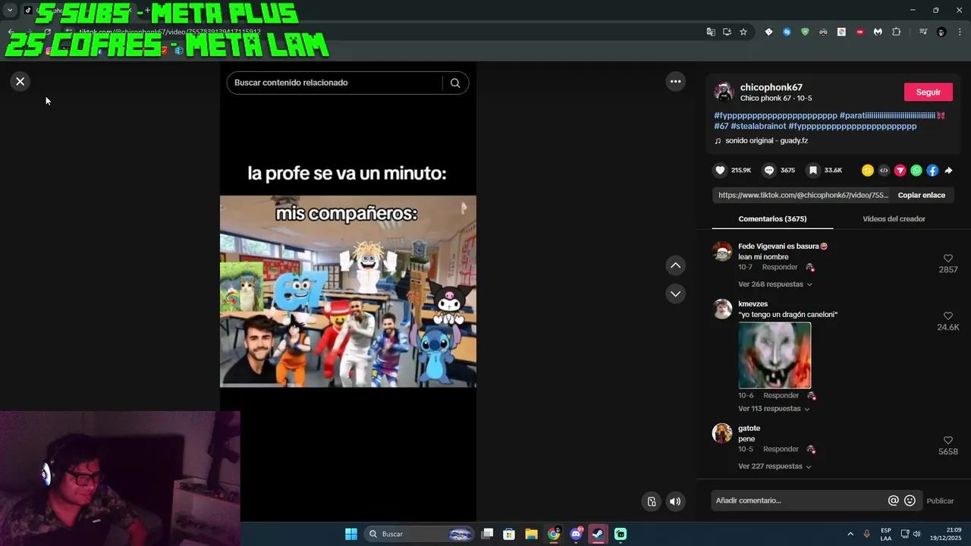Open Chrome media controls icon
The width and height of the screenshot is (971, 546).
[x=923, y=32]
